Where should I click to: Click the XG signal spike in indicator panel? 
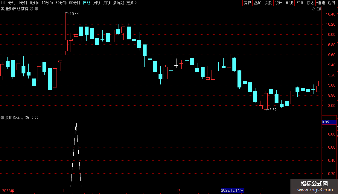(x=76, y=154)
